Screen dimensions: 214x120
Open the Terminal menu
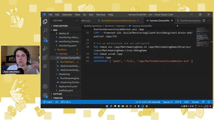coord(101,15)
